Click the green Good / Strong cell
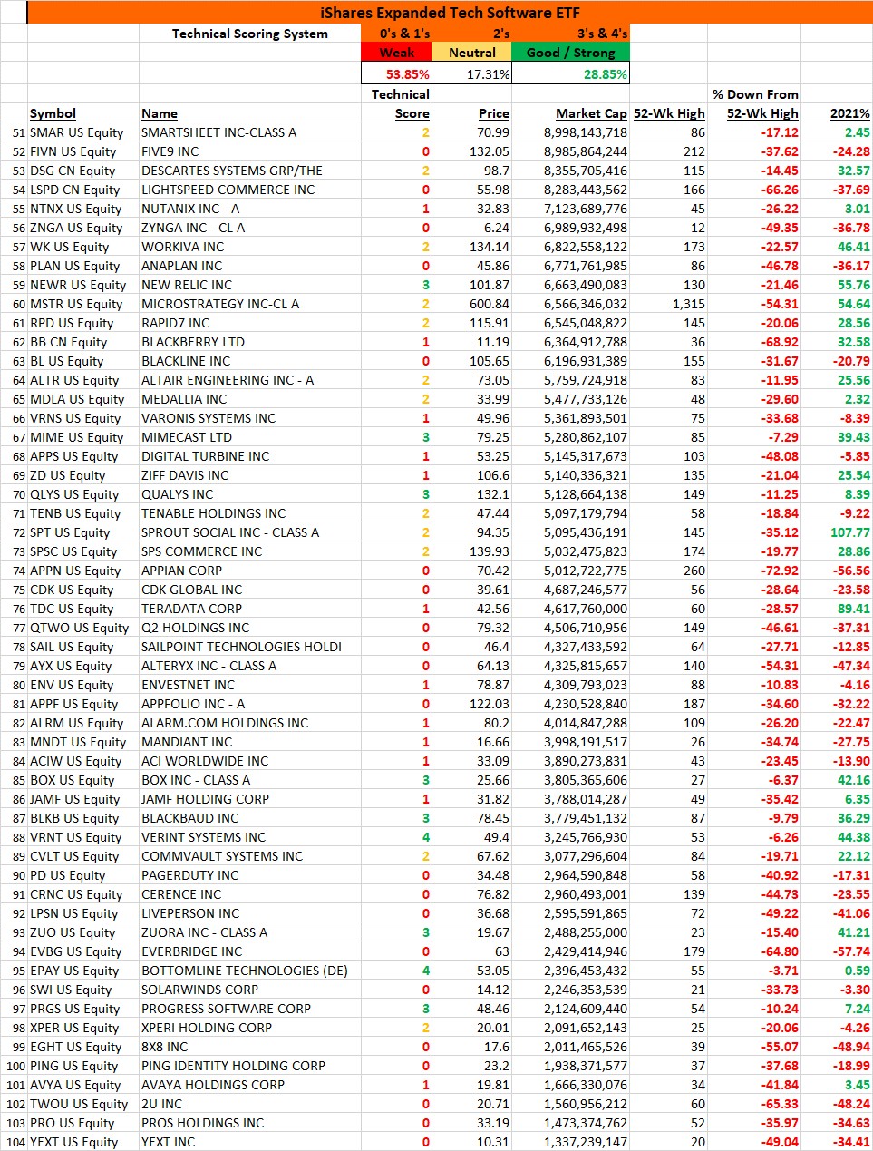The width and height of the screenshot is (873, 1151). pos(570,53)
